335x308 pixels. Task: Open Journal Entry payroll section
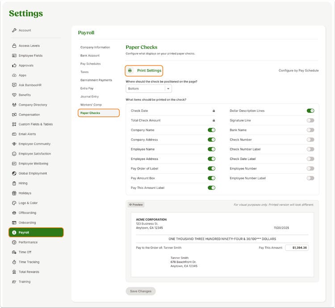pyautogui.click(x=89, y=97)
